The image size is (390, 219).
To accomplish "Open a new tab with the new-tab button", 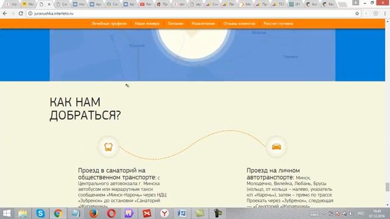I will tap(342, 4).
